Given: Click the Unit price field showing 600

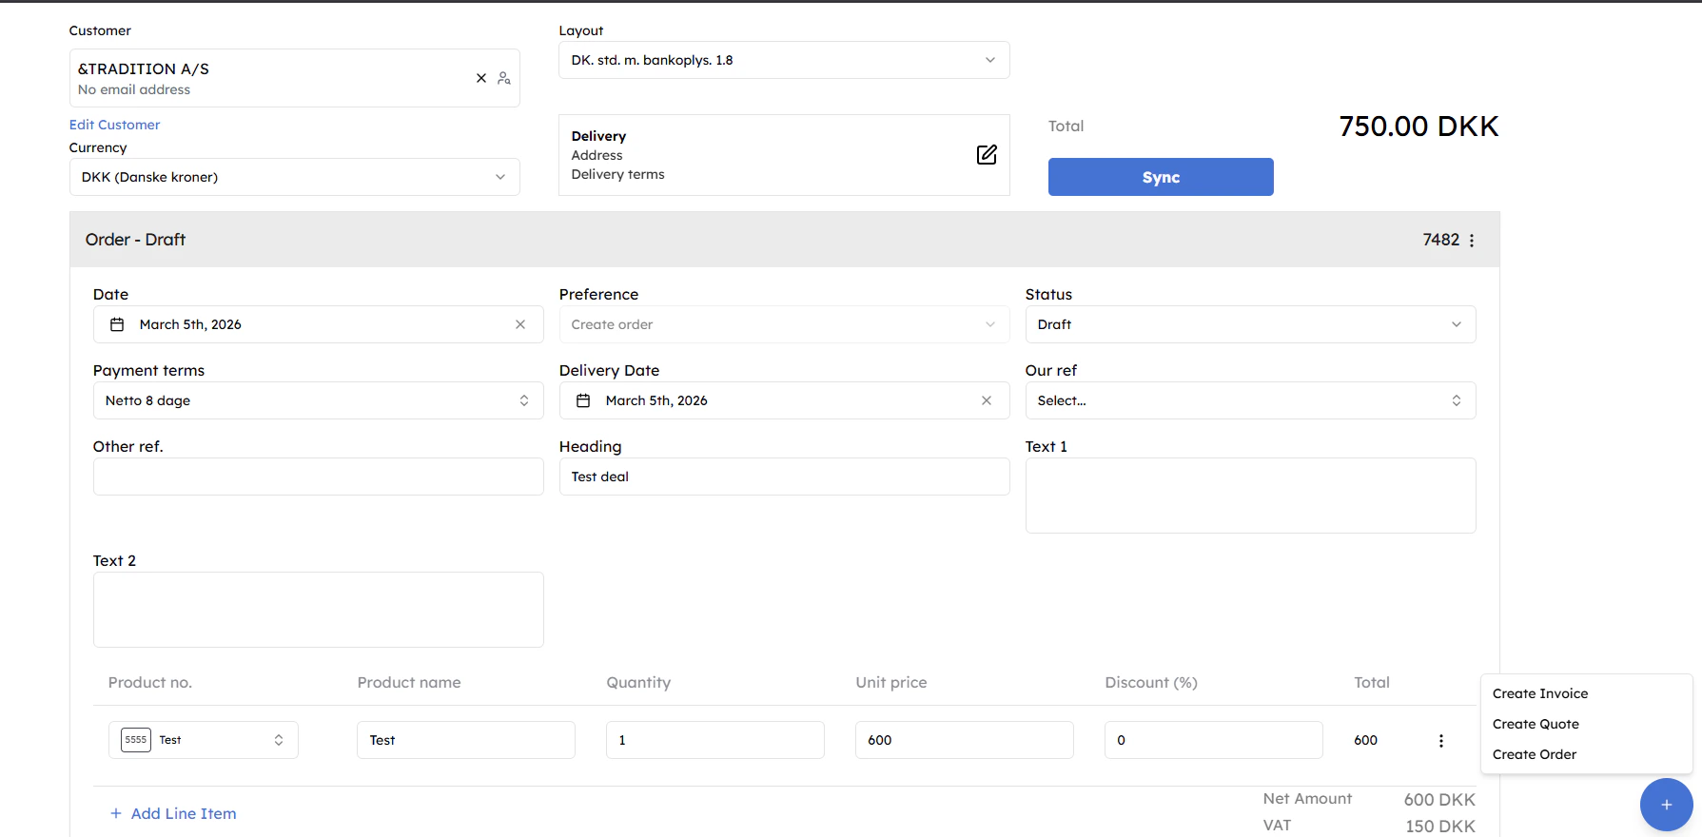Looking at the screenshot, I should (x=965, y=740).
